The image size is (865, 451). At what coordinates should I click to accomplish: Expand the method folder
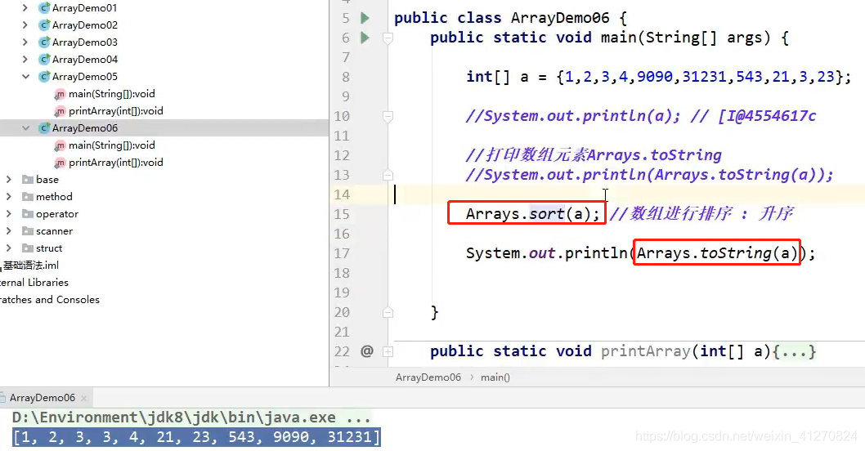9,197
